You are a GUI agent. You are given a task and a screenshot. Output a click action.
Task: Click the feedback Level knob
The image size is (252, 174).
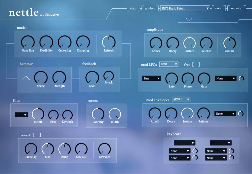tap(92, 78)
